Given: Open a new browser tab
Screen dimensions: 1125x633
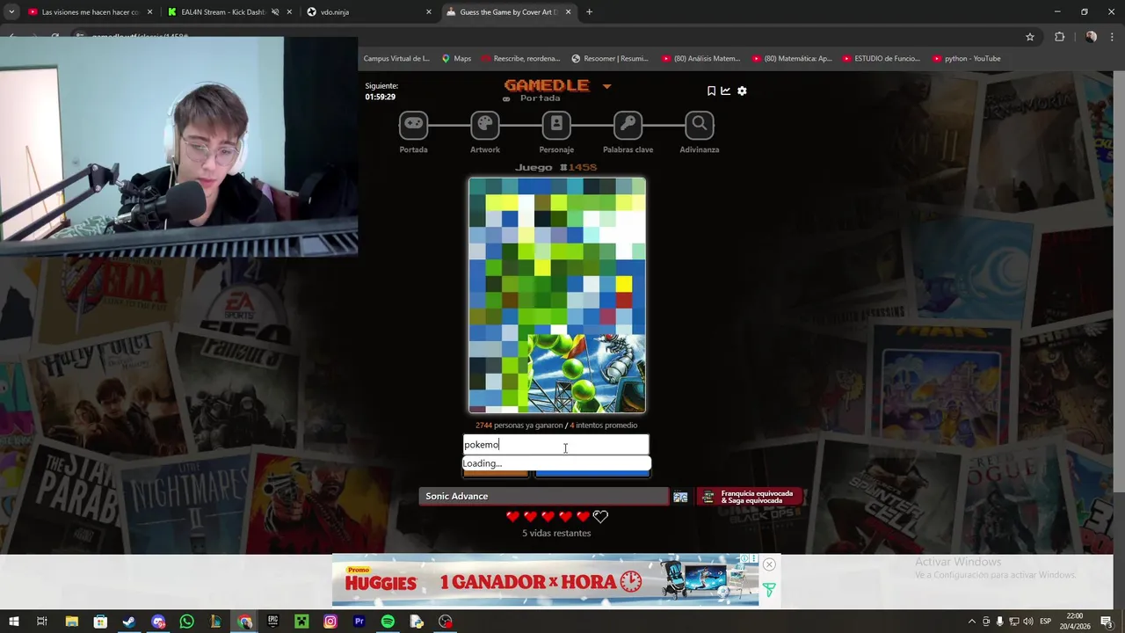Looking at the screenshot, I should click(589, 12).
